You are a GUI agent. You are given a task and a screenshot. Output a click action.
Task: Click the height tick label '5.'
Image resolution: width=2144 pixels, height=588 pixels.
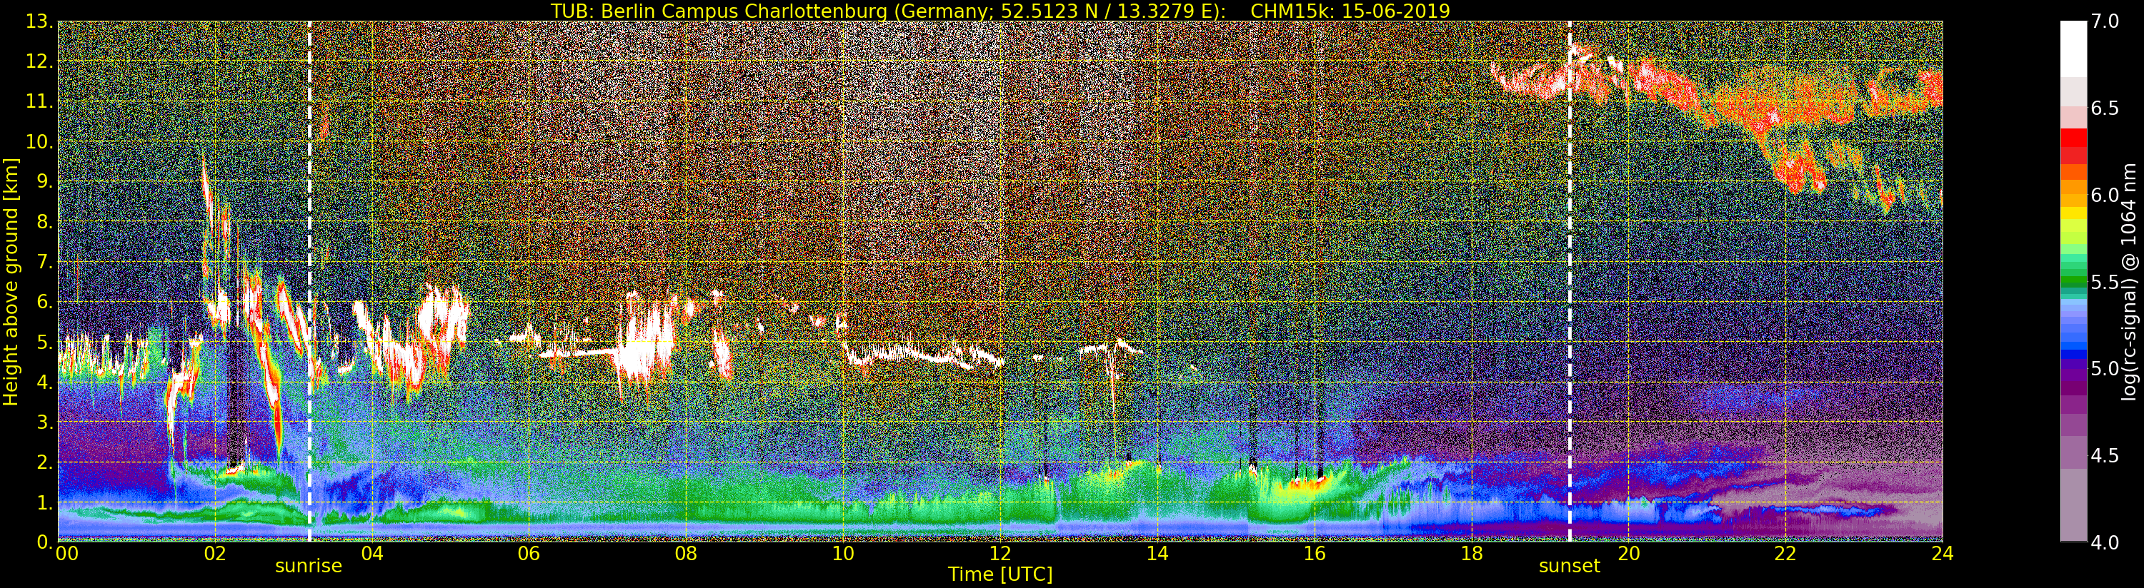(45, 342)
